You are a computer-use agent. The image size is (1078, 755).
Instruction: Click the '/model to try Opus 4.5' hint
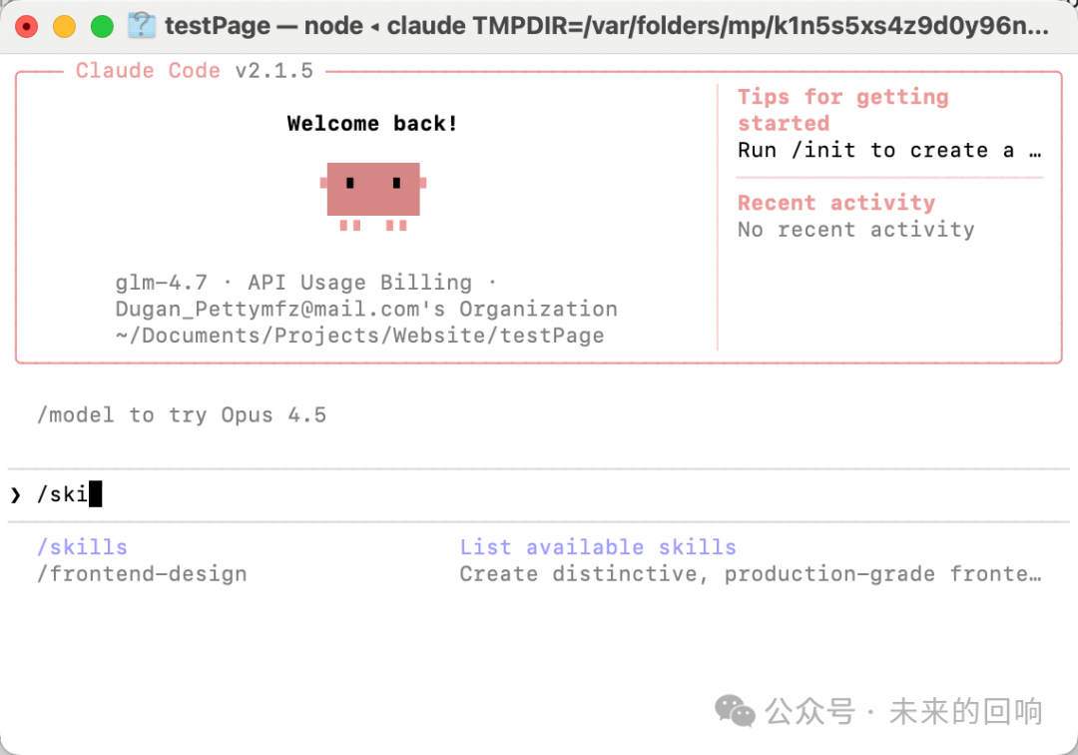pos(182,415)
